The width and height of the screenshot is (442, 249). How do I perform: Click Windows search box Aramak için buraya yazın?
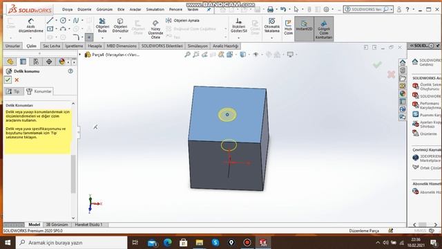point(72,243)
